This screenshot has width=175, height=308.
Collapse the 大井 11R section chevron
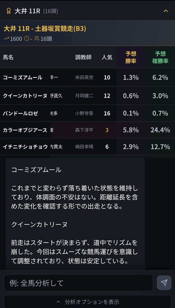pyautogui.click(x=166, y=11)
